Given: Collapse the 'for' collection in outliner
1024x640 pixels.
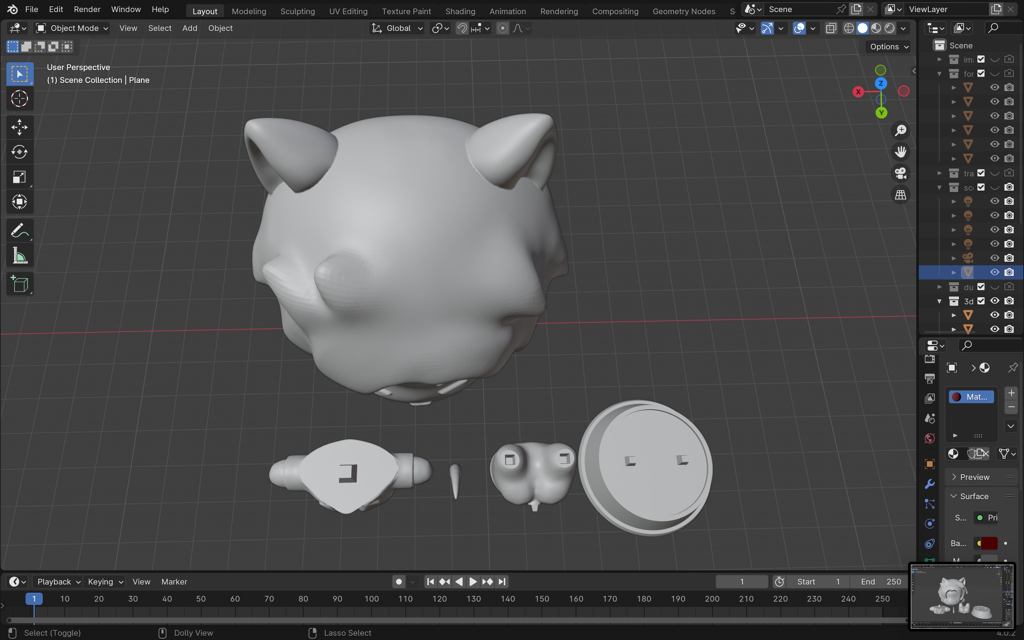Looking at the screenshot, I should tap(939, 74).
